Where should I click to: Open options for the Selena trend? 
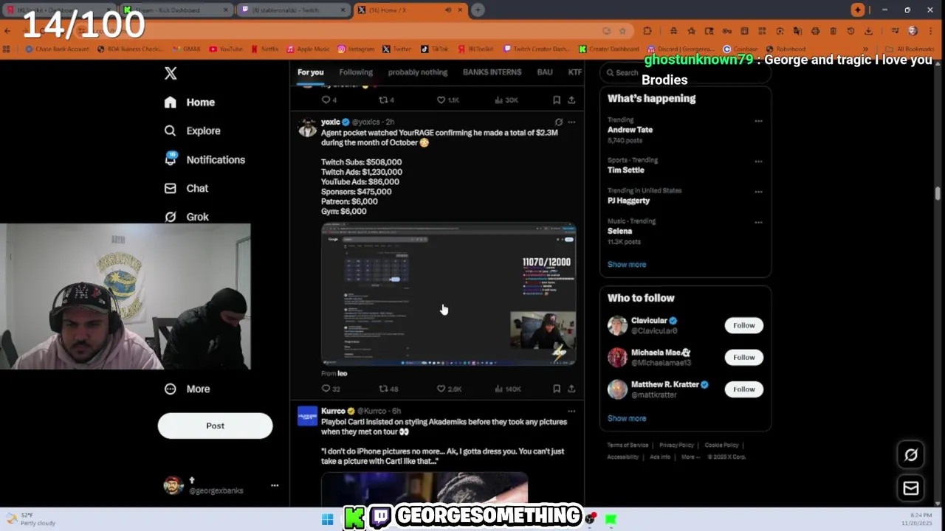[758, 222]
